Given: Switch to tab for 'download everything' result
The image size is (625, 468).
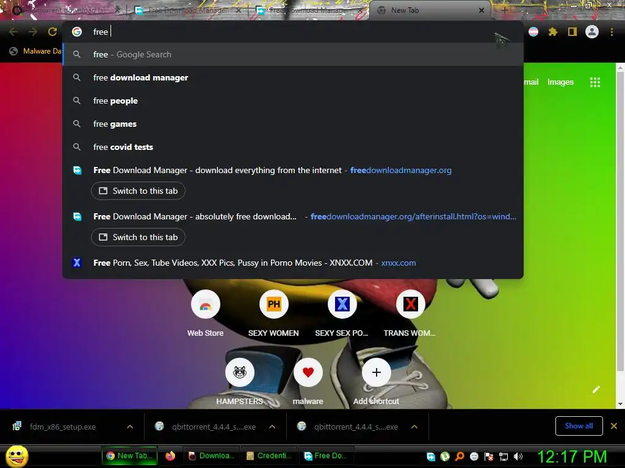Looking at the screenshot, I should [138, 191].
